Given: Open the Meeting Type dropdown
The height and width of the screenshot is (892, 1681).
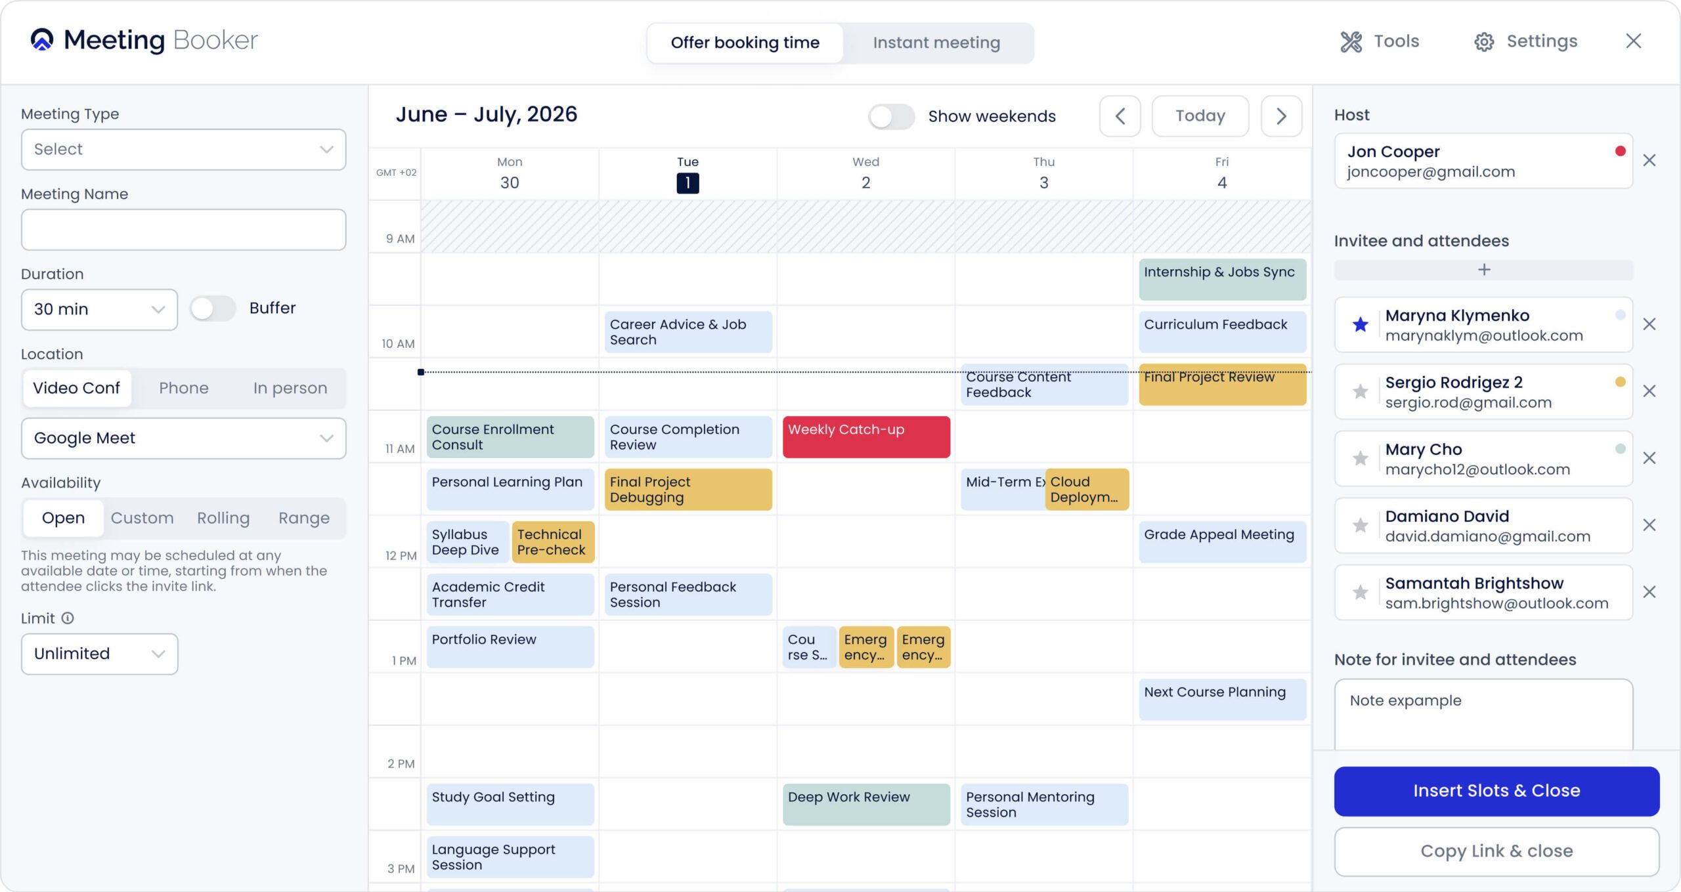Looking at the screenshot, I should [183, 150].
